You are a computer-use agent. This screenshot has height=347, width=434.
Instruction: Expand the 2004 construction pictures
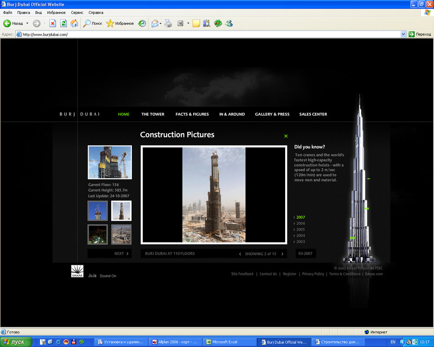(300, 236)
